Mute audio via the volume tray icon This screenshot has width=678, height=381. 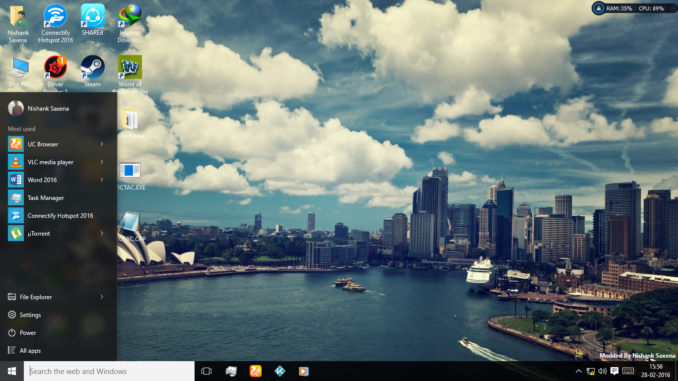pyautogui.click(x=602, y=371)
